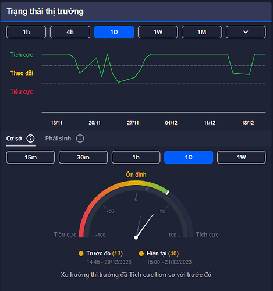This screenshot has height=291, width=273.
Task: Click the Tích cực chart legend label
Action: click(22, 55)
